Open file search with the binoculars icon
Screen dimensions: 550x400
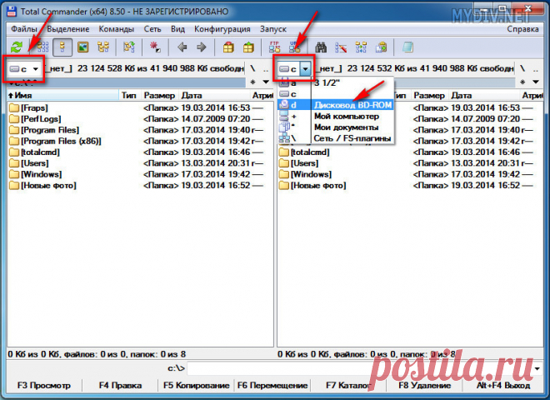tap(321, 47)
